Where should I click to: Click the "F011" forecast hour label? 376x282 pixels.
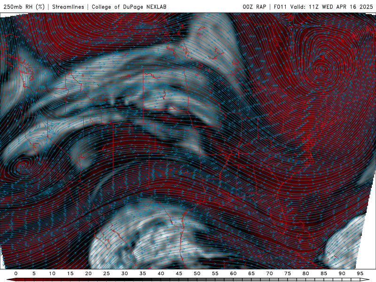[x=280, y=7]
